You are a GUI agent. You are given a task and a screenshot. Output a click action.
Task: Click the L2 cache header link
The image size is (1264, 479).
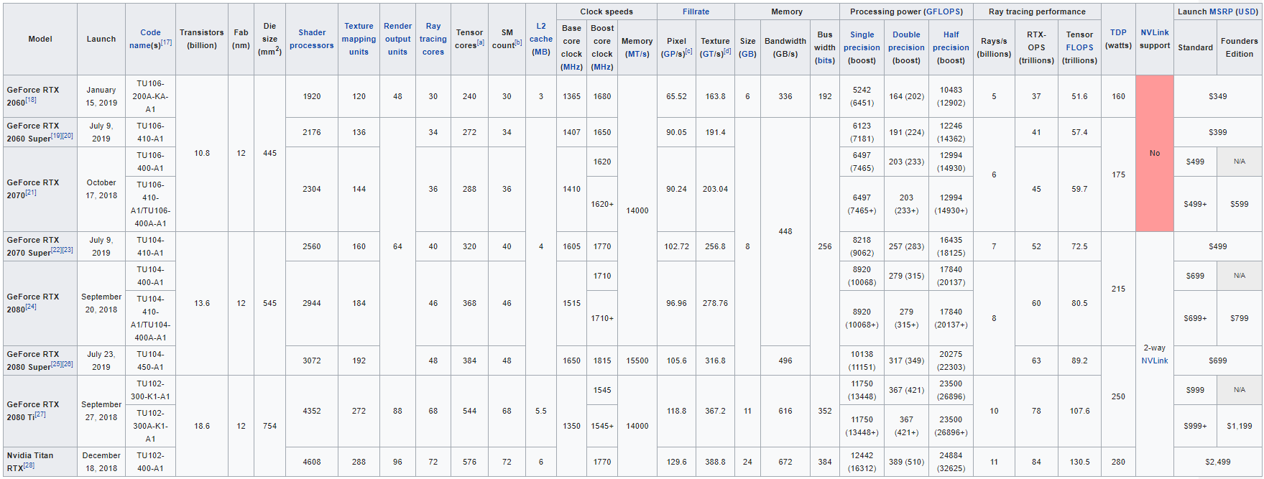point(540,32)
